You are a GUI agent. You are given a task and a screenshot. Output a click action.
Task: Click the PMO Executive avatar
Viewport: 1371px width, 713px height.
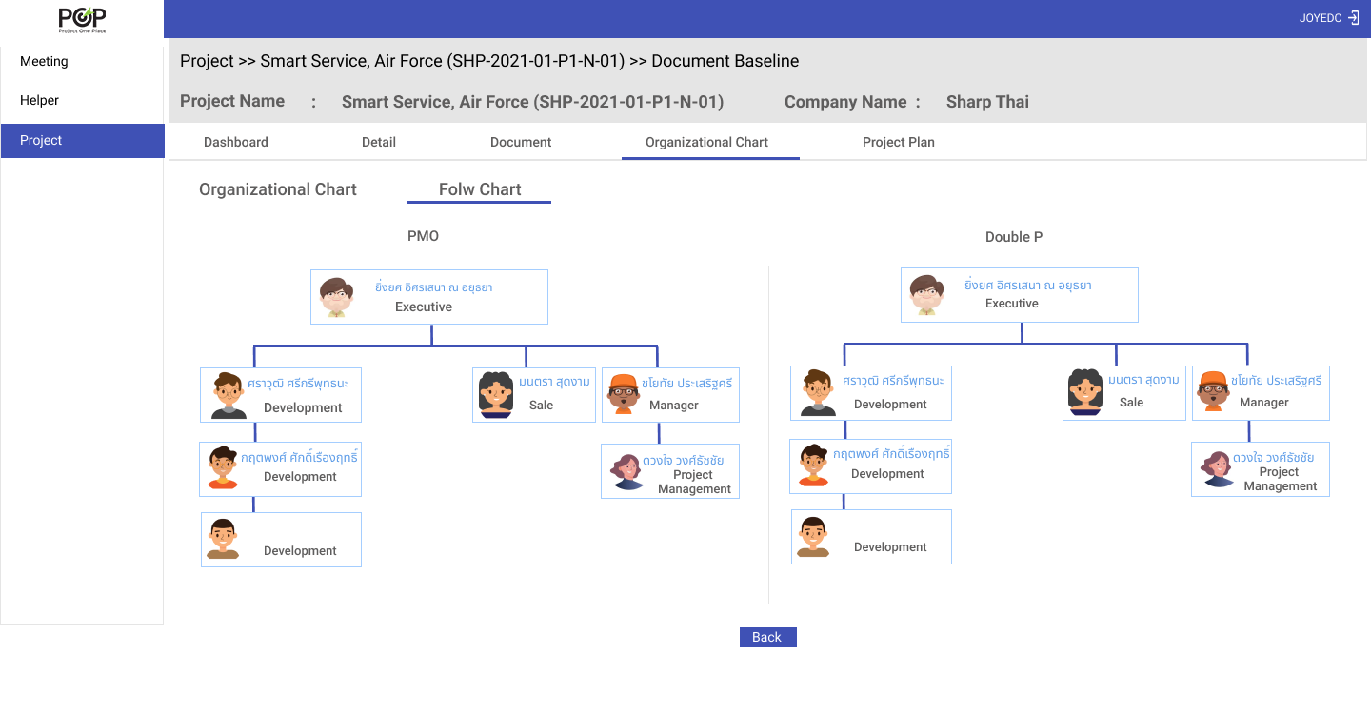click(x=336, y=297)
